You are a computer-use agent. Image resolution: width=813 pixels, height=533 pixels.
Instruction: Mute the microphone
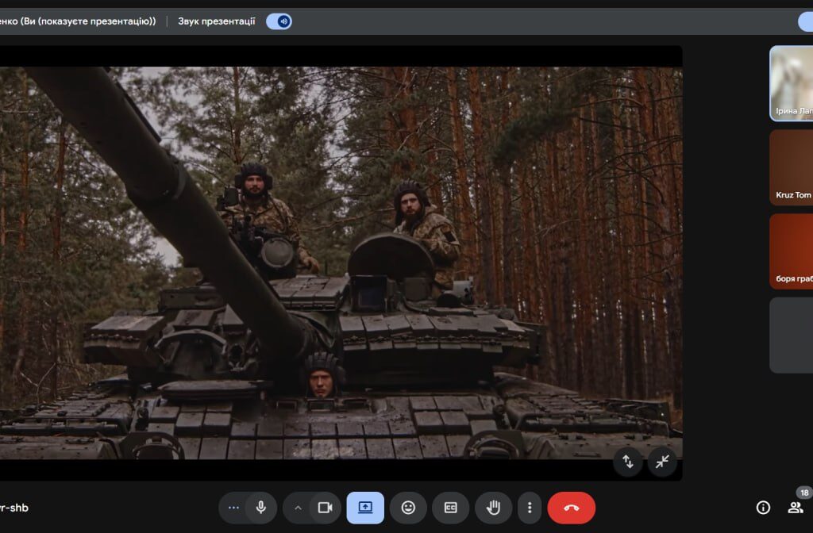pos(260,508)
